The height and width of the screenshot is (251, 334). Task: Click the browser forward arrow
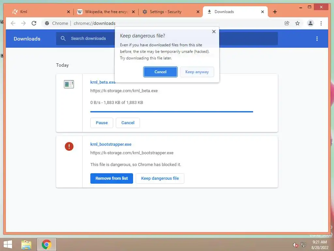pyautogui.click(x=23, y=23)
